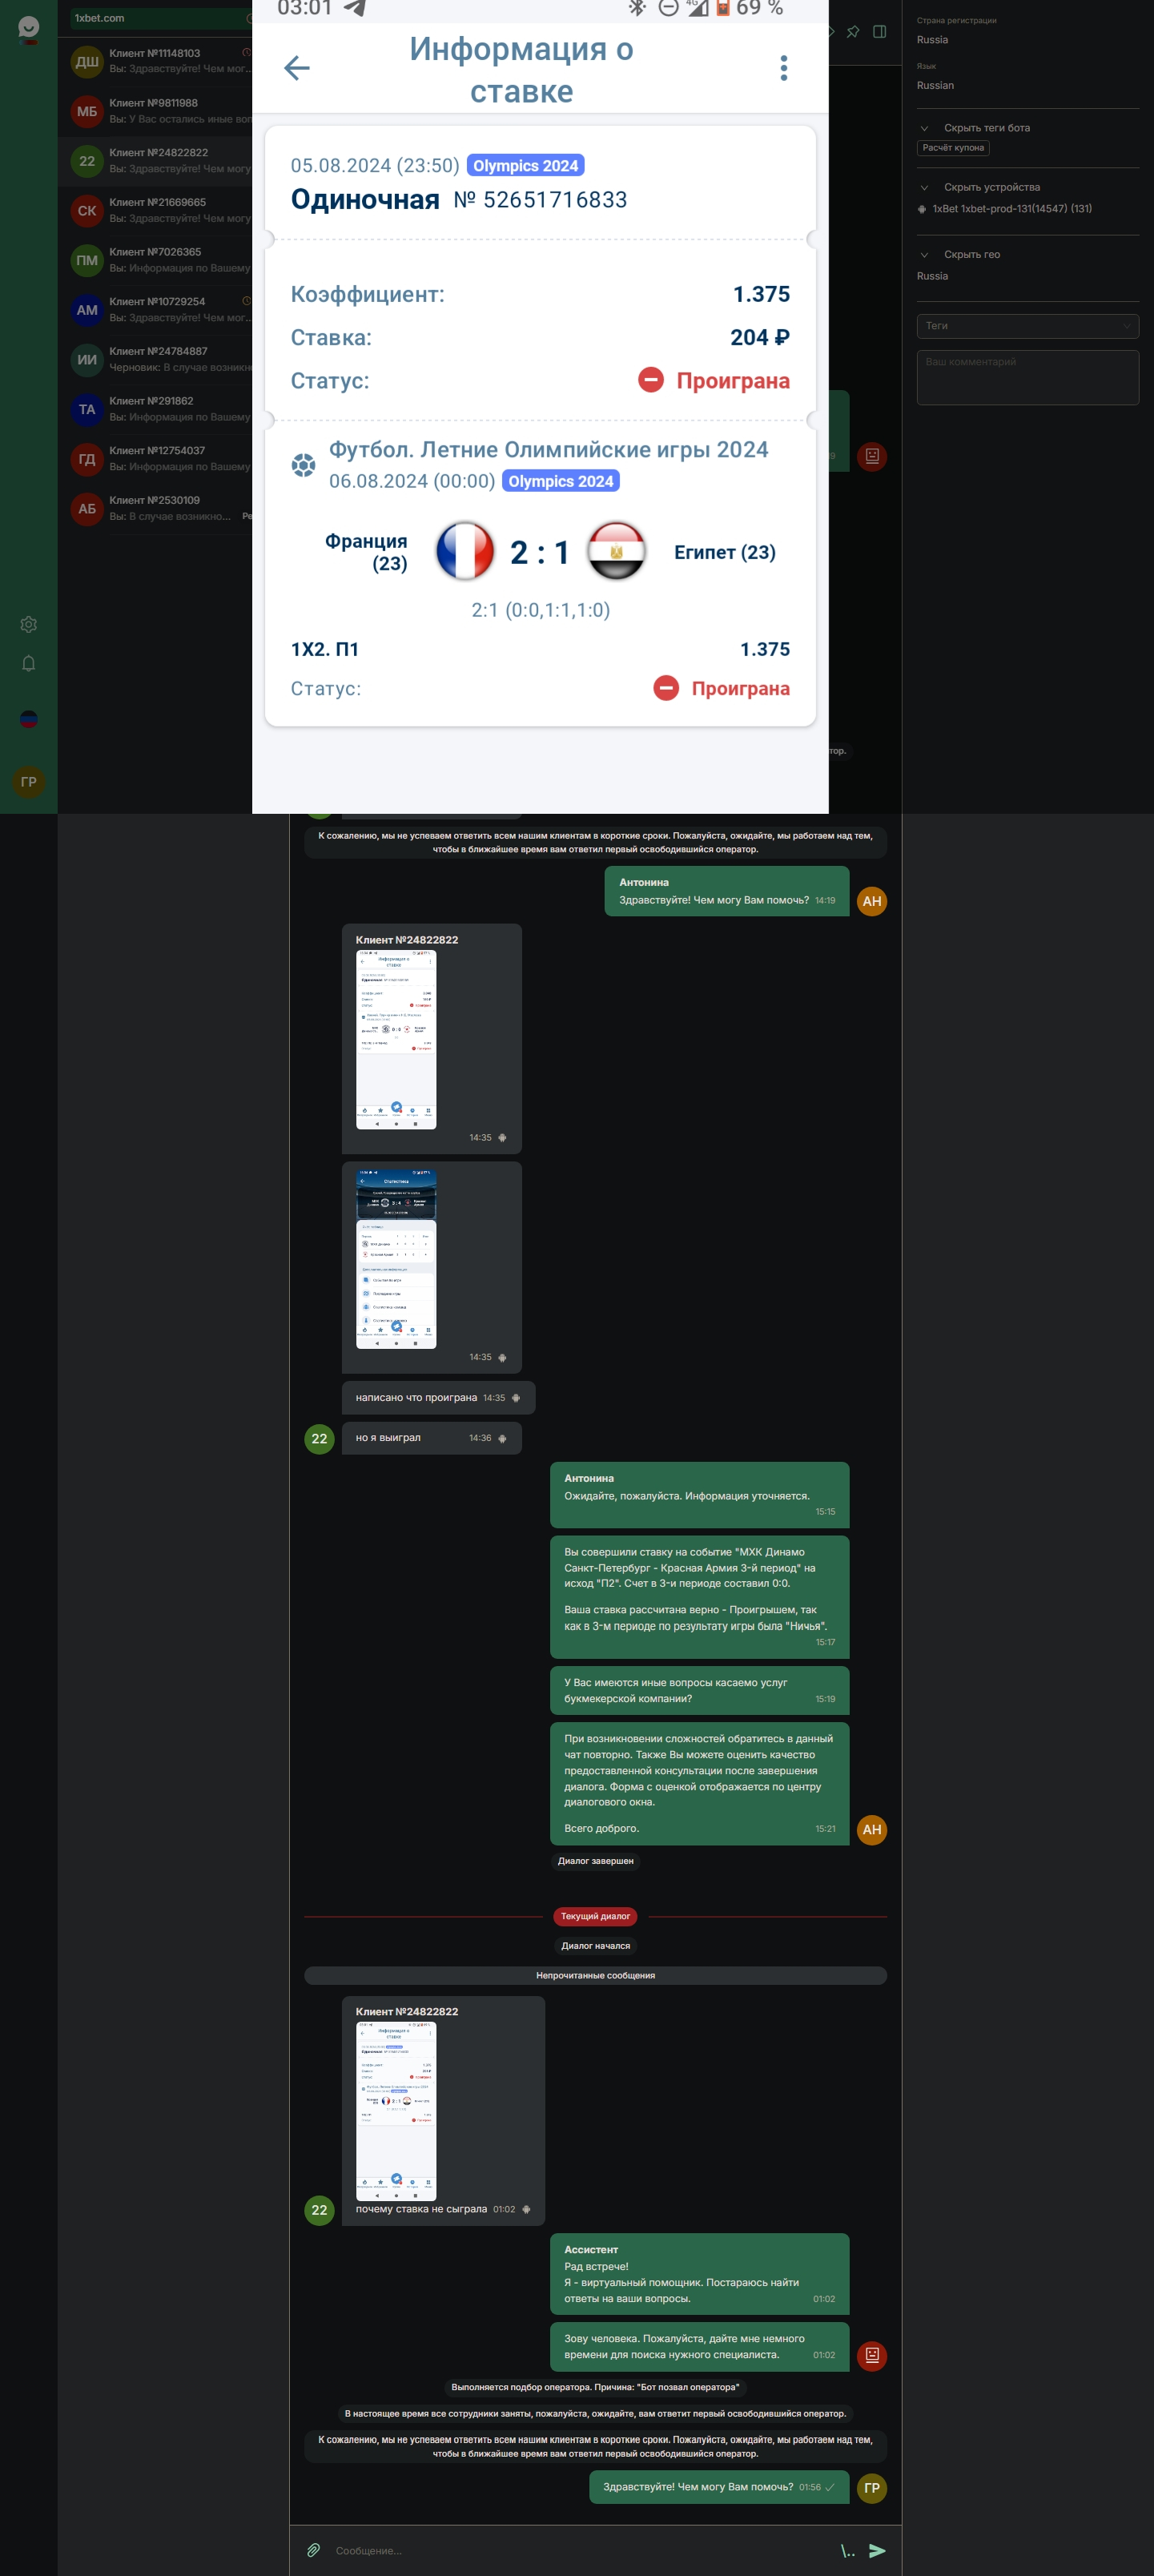Screen dimensions: 1154x2576
Task: Click Olympics 2024 badge beside 06.08.2024
Action: [x=561, y=481]
